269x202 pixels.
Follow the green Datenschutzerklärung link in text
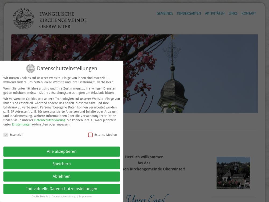pyautogui.click(x=50, y=120)
